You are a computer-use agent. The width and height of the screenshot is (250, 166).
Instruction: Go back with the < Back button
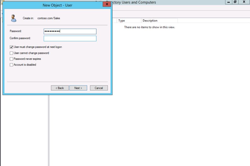coord(60,88)
